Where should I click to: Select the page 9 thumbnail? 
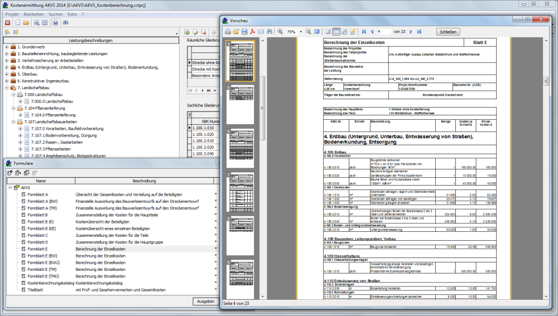click(x=240, y=279)
